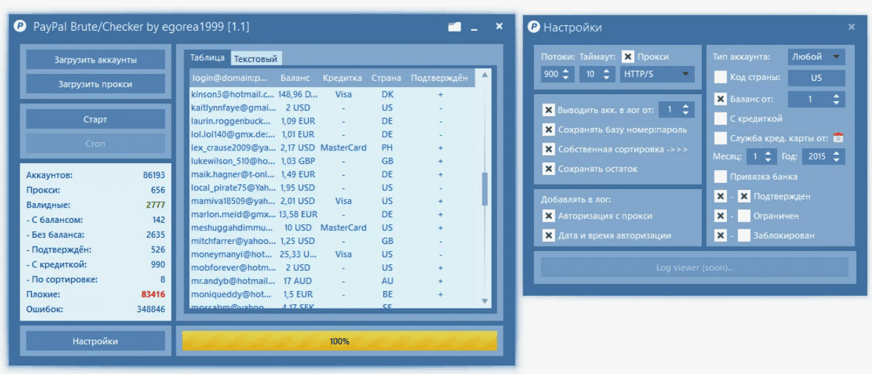
Task: Toggle the Баланс от checkbox
Action: click(720, 99)
